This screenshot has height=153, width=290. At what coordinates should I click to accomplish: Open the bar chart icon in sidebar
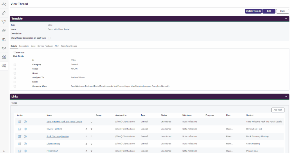pos(4,57)
